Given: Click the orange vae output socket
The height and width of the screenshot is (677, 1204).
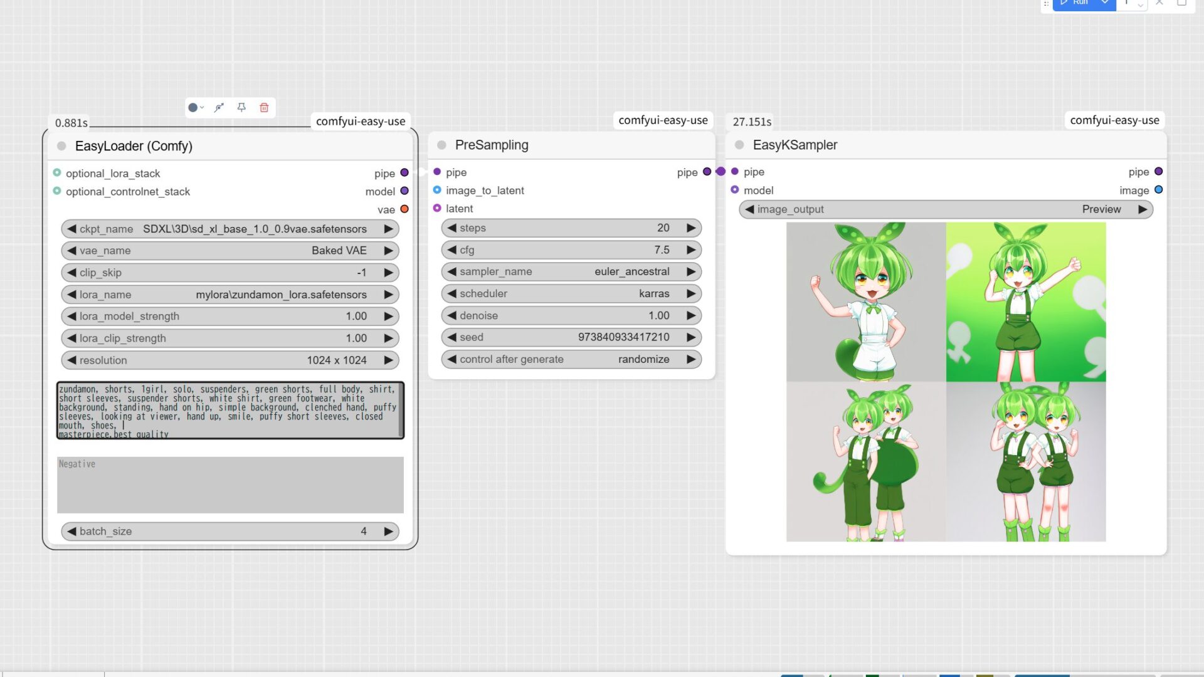Looking at the screenshot, I should click(x=404, y=209).
